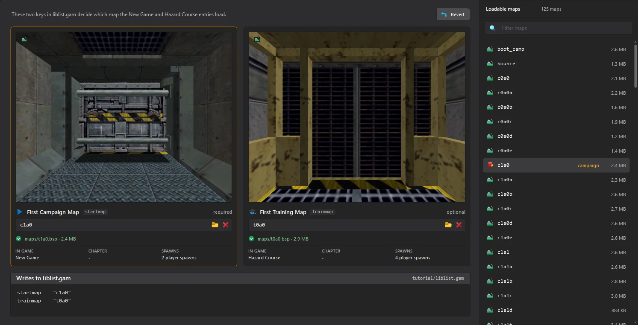The width and height of the screenshot is (638, 325).
Task: Choose the c0a0d map entry
Action: tap(556, 136)
